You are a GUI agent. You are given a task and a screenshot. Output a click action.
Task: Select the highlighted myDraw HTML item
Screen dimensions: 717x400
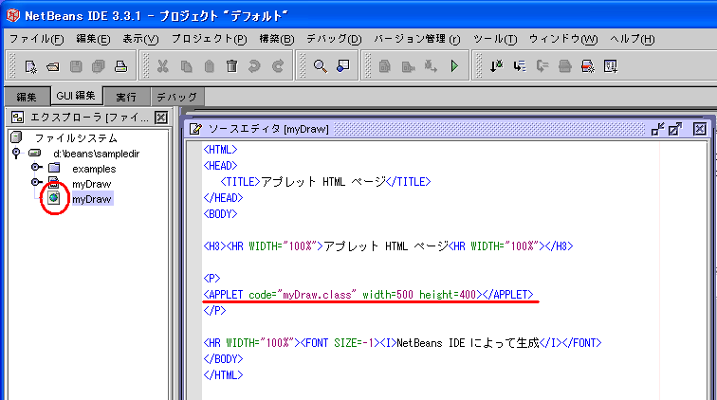91,199
